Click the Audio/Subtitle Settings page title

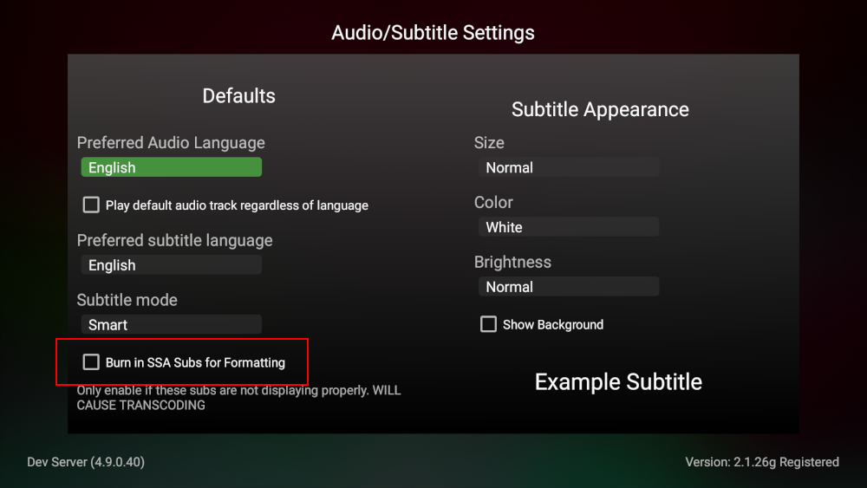(x=433, y=33)
